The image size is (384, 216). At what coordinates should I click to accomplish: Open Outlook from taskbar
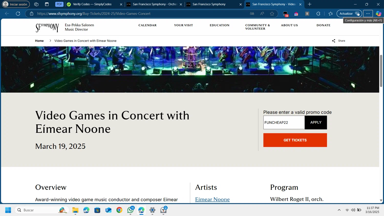pos(108,210)
